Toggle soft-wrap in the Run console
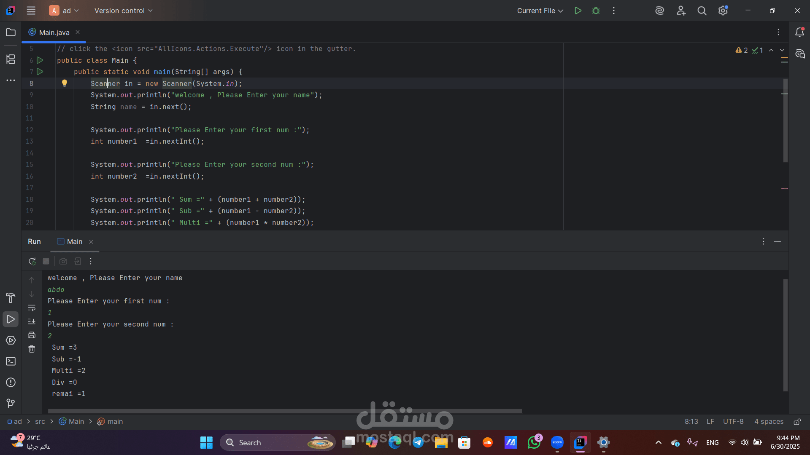 coord(32,308)
